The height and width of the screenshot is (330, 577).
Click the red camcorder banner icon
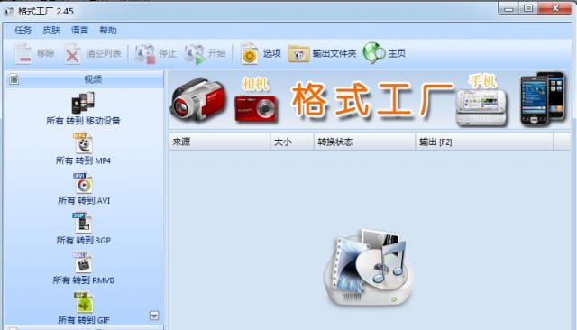point(197,100)
